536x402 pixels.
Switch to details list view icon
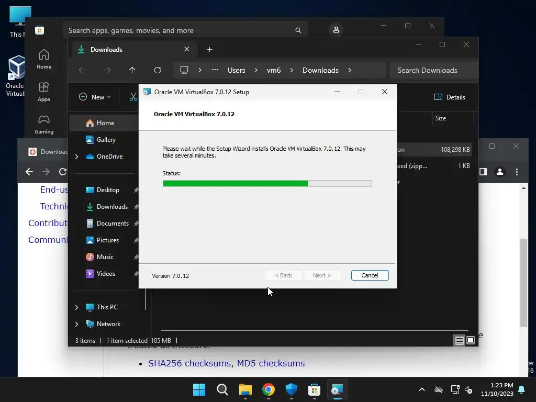click(x=460, y=340)
